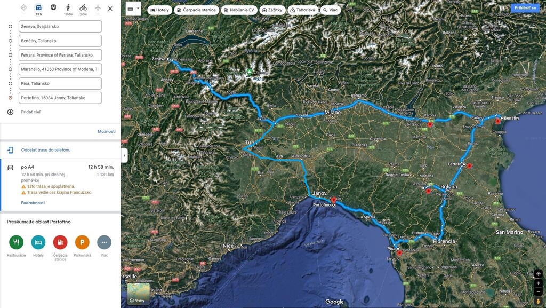Image resolution: width=546 pixels, height=308 pixels.
Task: Open Podrobnosti route details link
Action: (33, 203)
